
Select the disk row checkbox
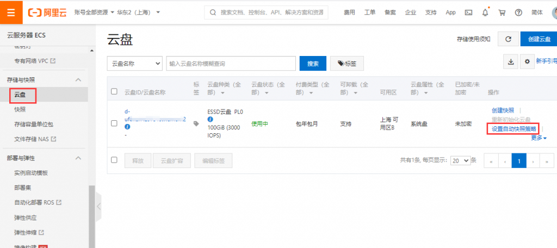(x=114, y=123)
